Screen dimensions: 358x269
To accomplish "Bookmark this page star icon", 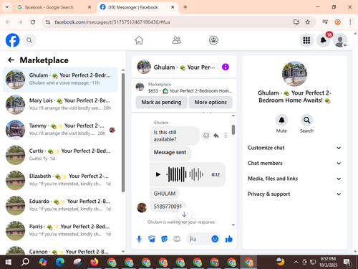I will coord(308,22).
